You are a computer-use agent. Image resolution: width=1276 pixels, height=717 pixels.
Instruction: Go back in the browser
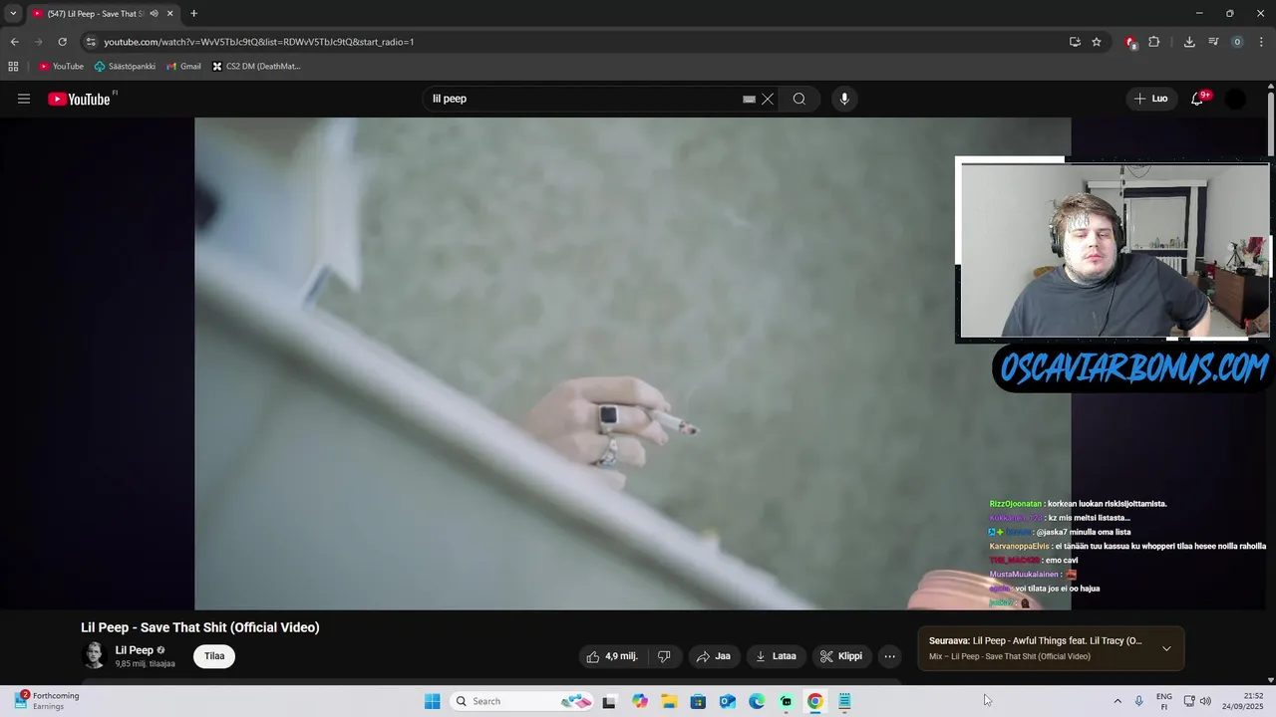coord(14,42)
